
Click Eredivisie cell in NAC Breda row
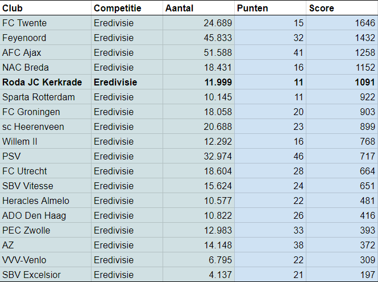(126, 67)
